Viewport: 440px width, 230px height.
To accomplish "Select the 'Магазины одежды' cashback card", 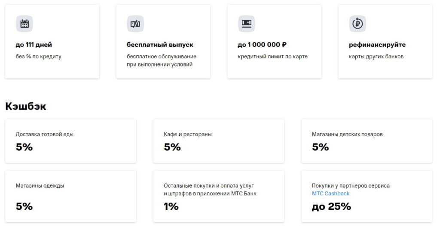I will click(x=70, y=196).
